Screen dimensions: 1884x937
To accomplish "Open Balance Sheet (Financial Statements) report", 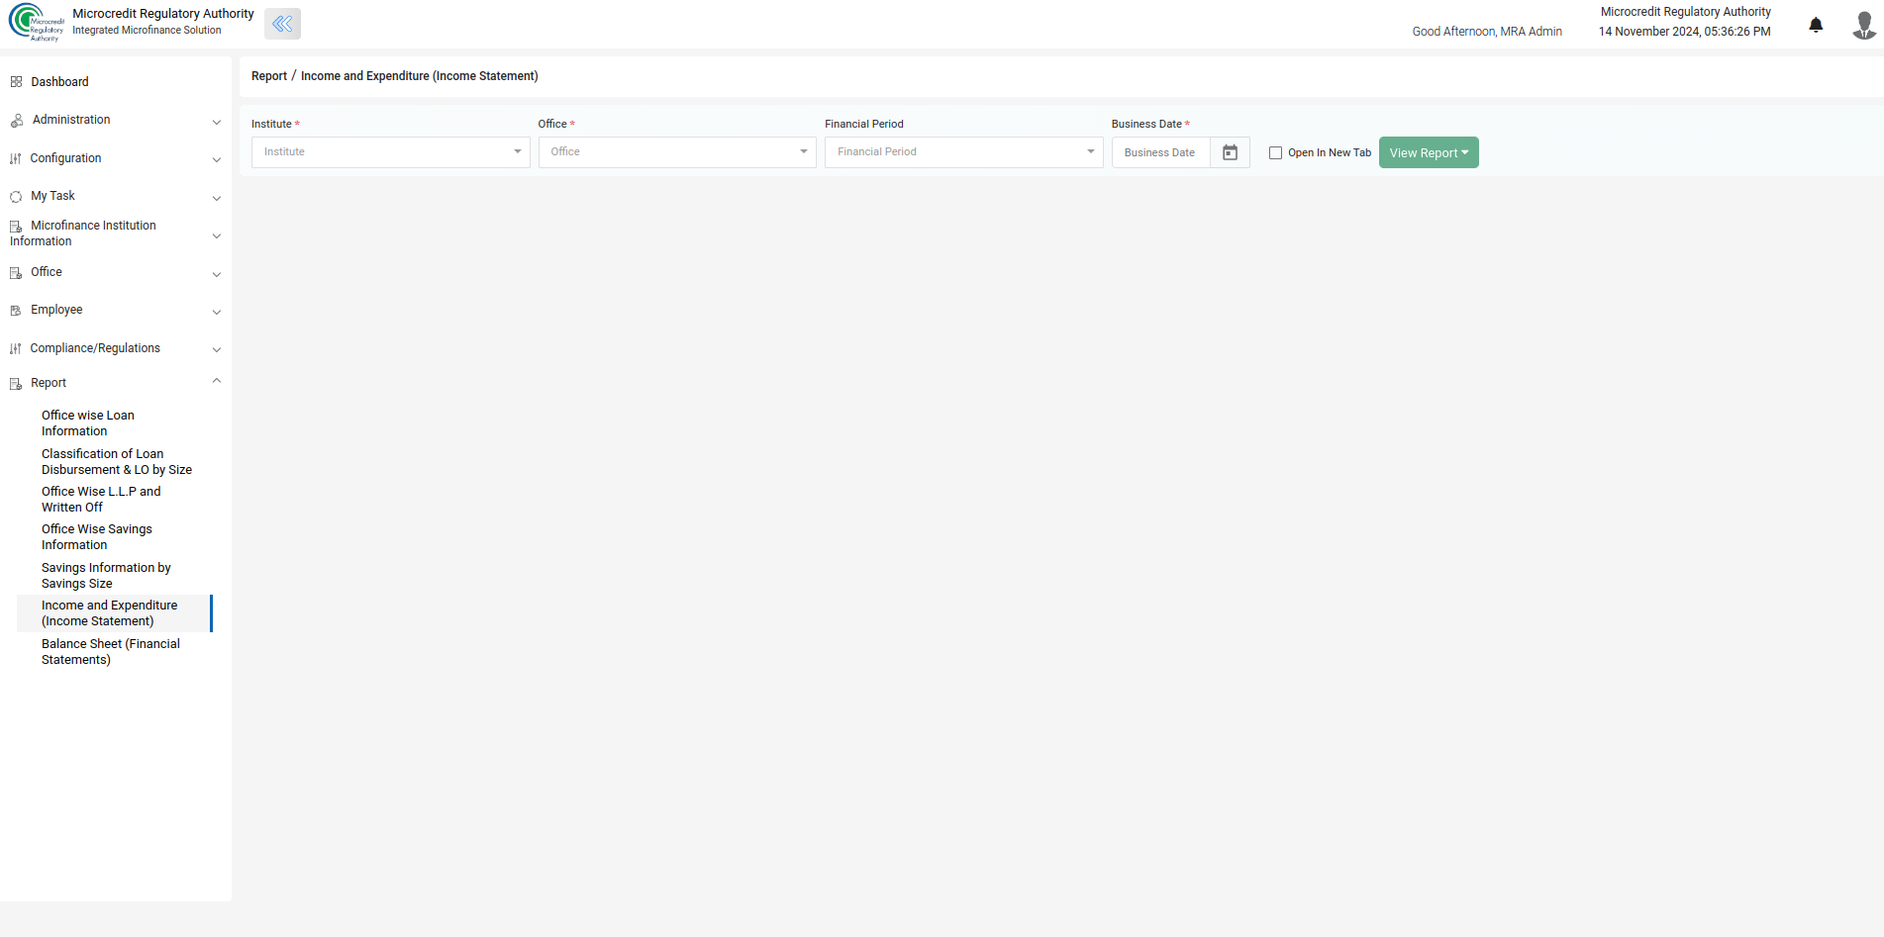I will pos(111,652).
